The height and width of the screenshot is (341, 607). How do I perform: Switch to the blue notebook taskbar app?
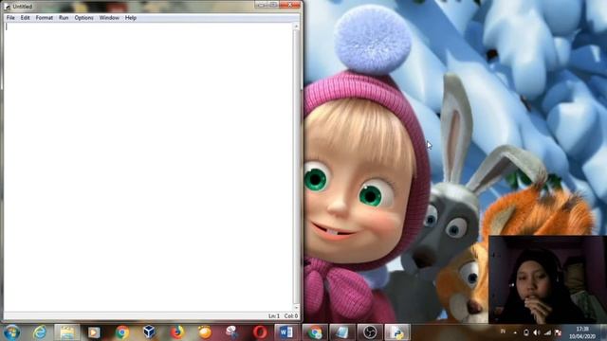pyautogui.click(x=342, y=332)
